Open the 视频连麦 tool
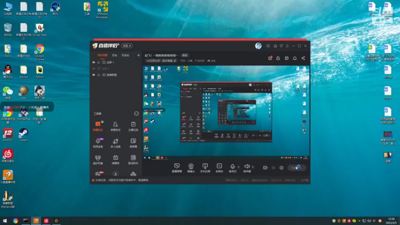 click(97, 143)
